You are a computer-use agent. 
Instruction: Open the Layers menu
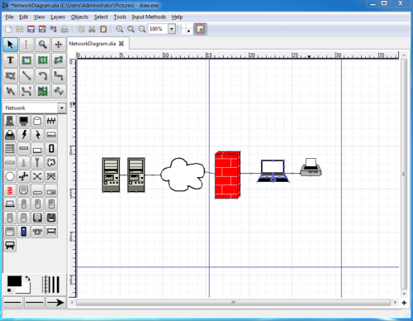click(x=58, y=17)
